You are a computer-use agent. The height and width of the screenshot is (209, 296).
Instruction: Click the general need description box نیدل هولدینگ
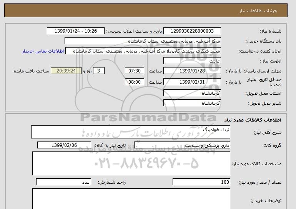click(131, 132)
